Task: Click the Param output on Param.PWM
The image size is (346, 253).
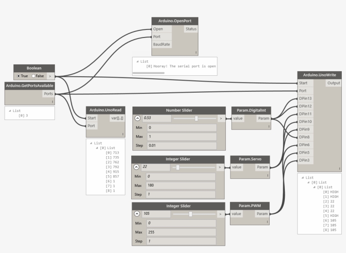Action: coord(262,214)
